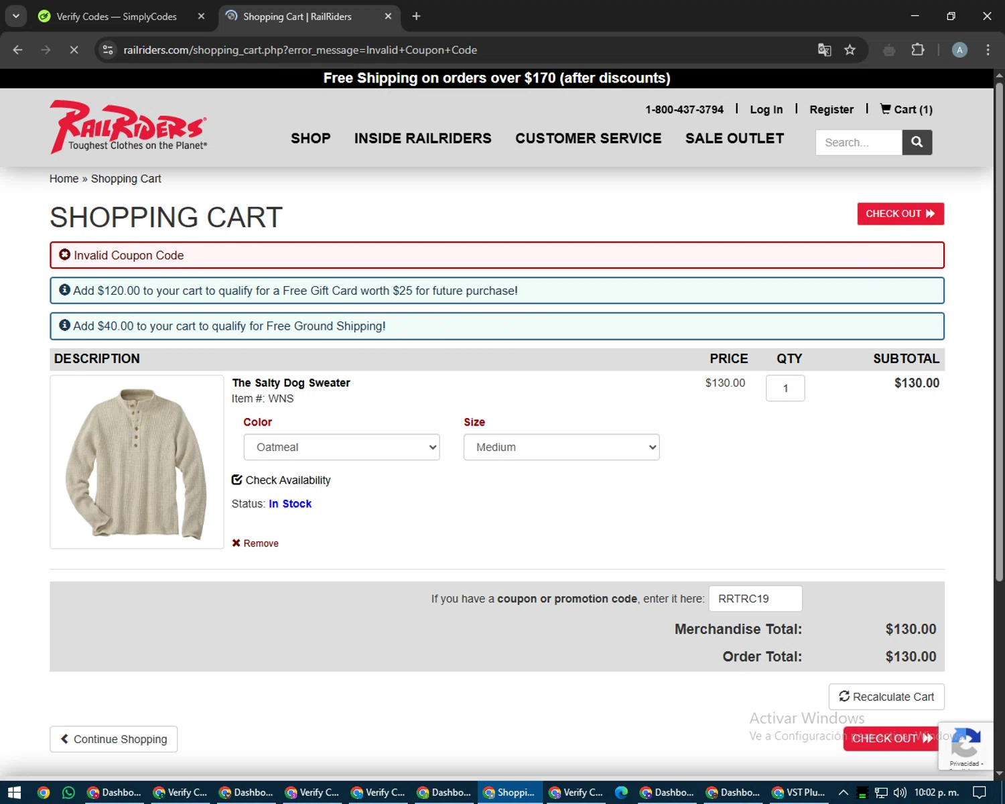
Task: Click The Salty Dog Sweater product name
Action: [x=291, y=383]
